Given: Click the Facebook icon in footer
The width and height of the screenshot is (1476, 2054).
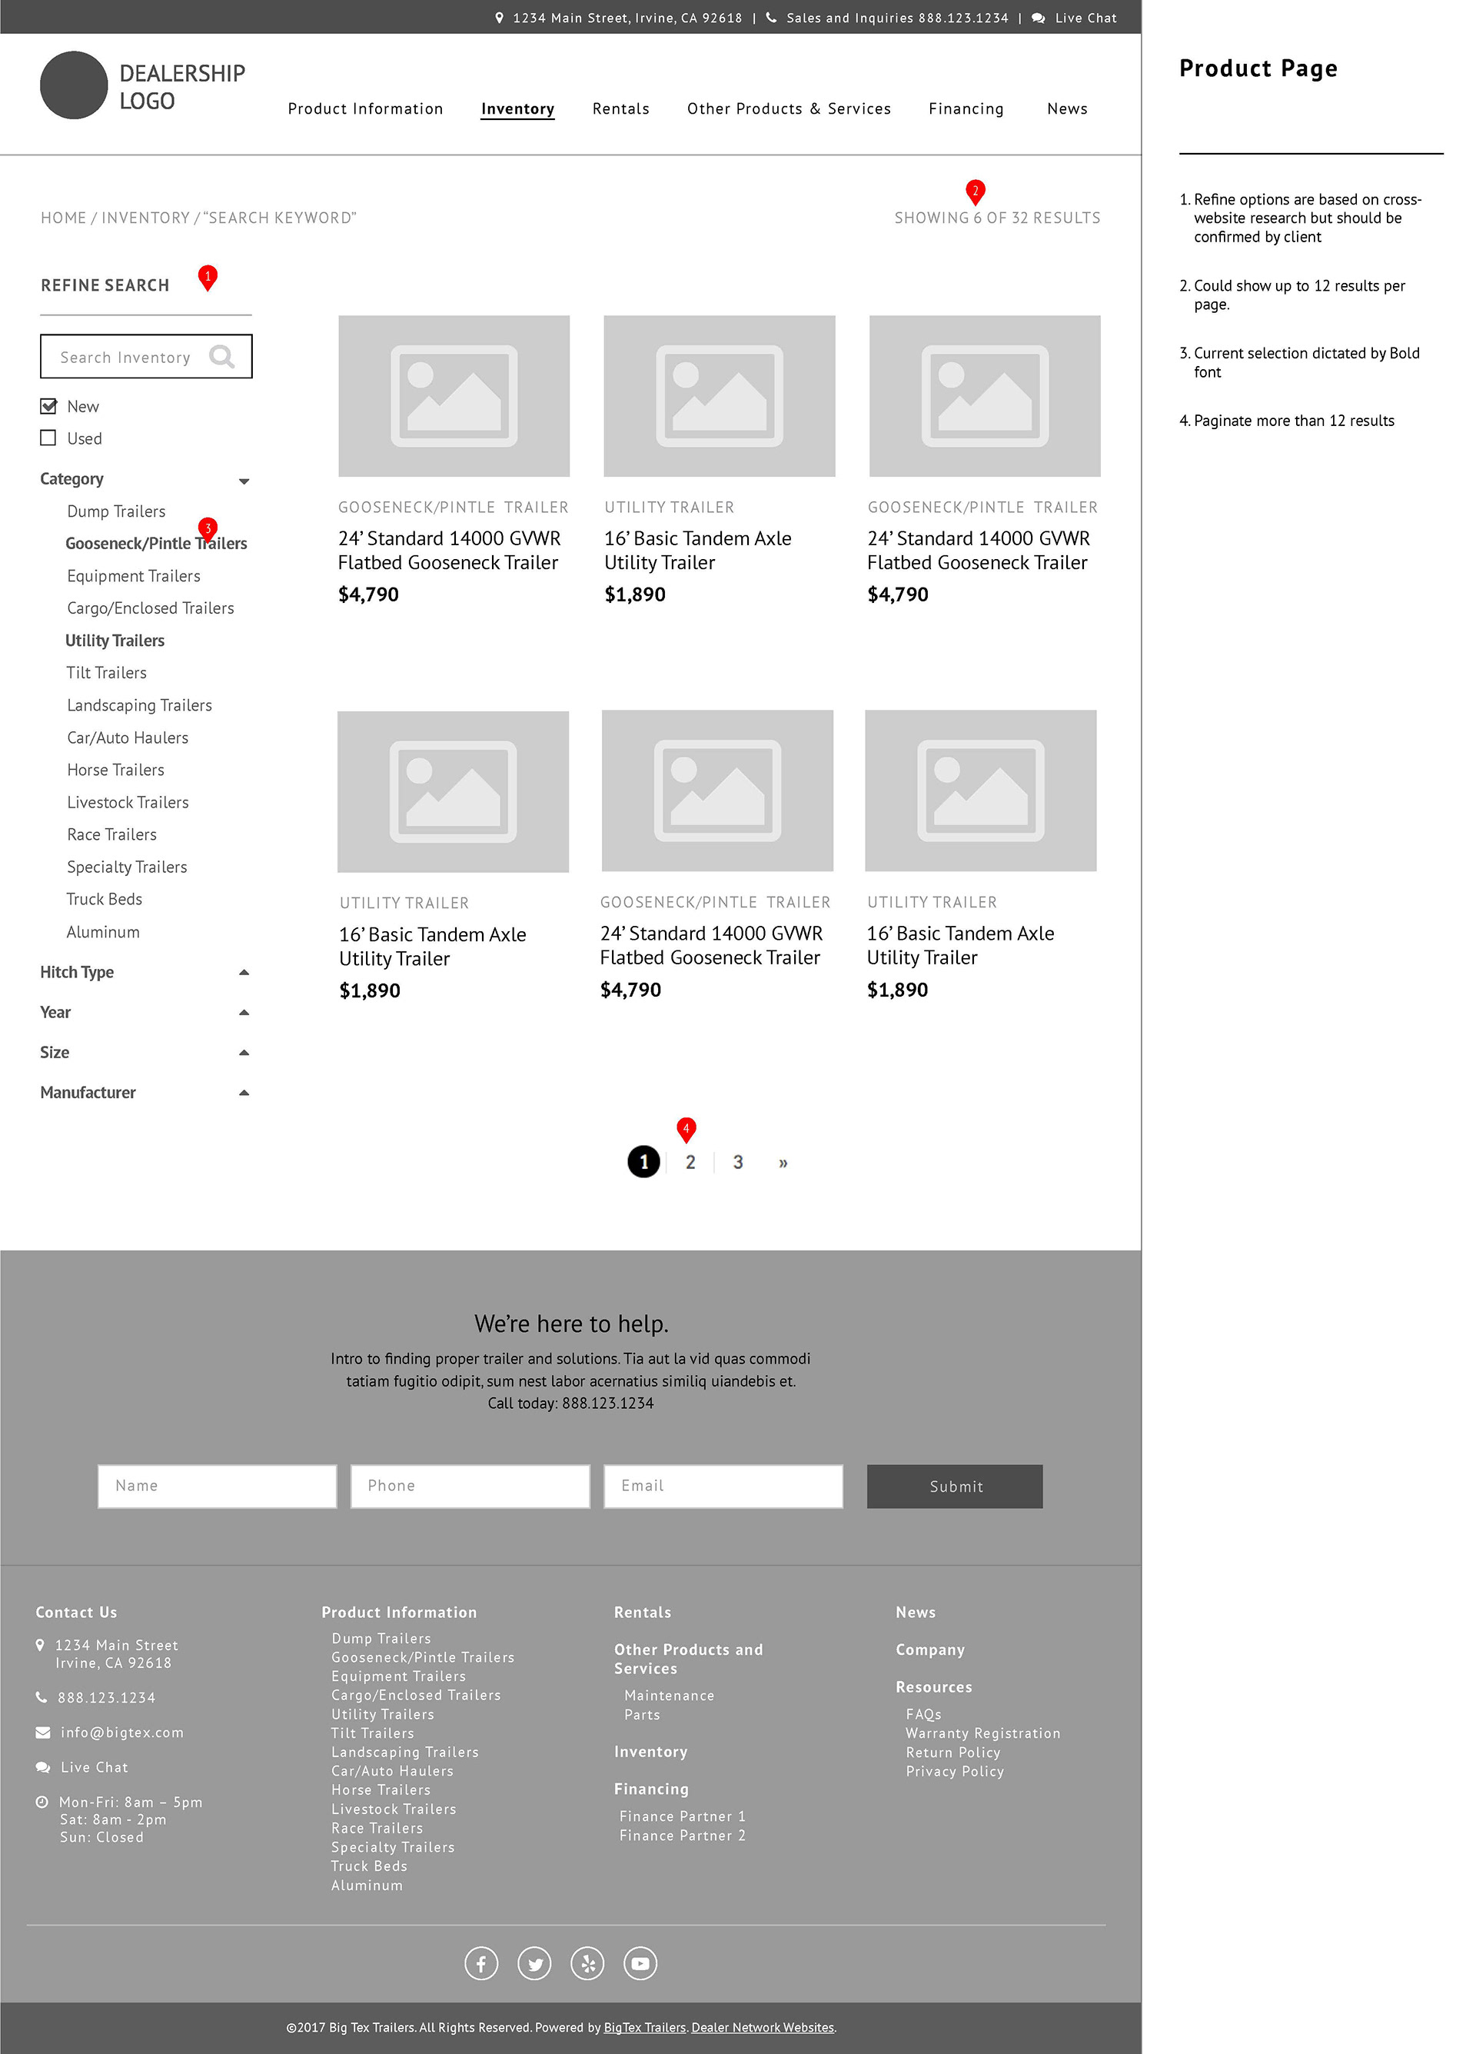Looking at the screenshot, I should 480,1963.
